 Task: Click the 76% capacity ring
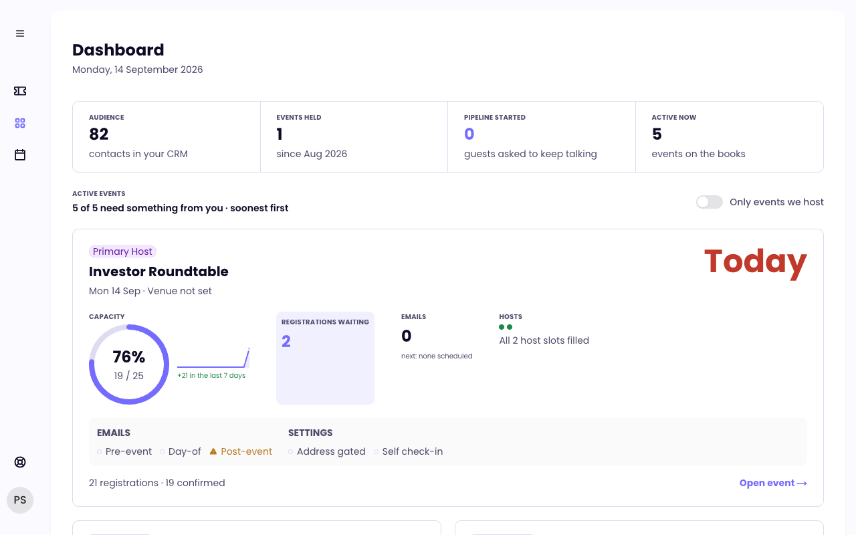pos(129,364)
